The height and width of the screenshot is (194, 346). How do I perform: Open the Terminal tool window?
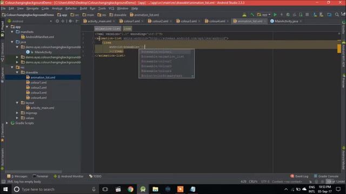41,176
